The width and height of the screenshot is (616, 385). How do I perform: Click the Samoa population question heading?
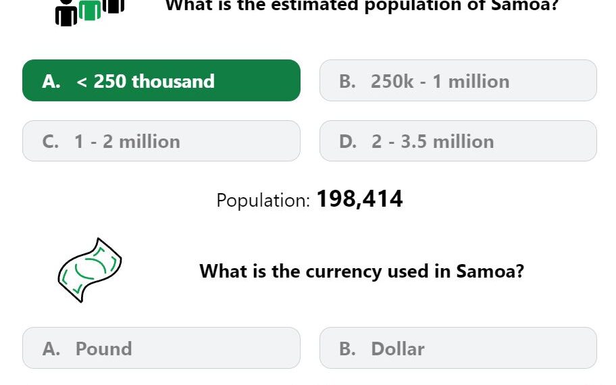pos(362,6)
